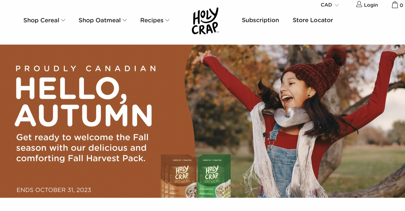Open the Store Locator link
This screenshot has width=405, height=211.
(x=313, y=20)
